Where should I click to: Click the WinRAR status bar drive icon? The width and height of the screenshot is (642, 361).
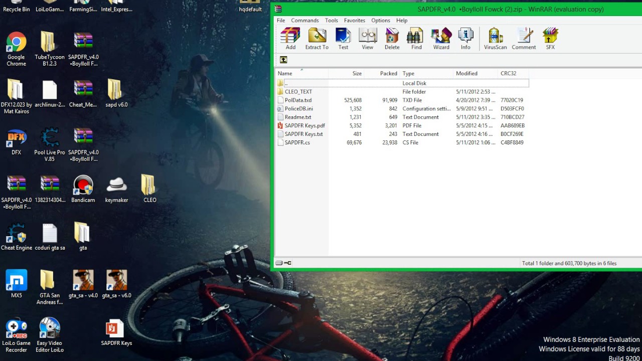279,263
